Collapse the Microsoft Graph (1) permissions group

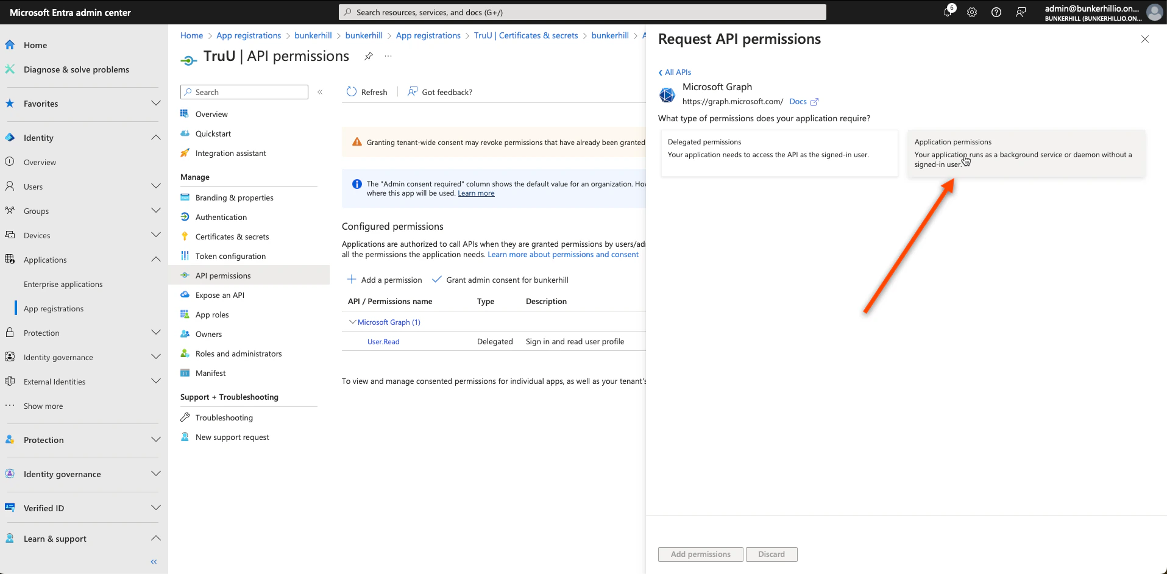[x=352, y=322]
